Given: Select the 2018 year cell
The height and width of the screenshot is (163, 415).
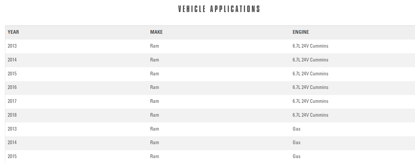Looking at the screenshot, I should 12,115.
